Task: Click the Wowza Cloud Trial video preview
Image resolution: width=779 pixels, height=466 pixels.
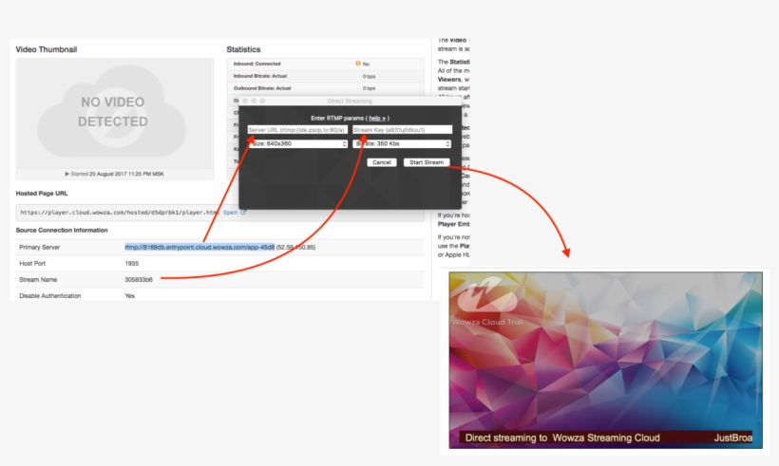Action: pos(605,360)
